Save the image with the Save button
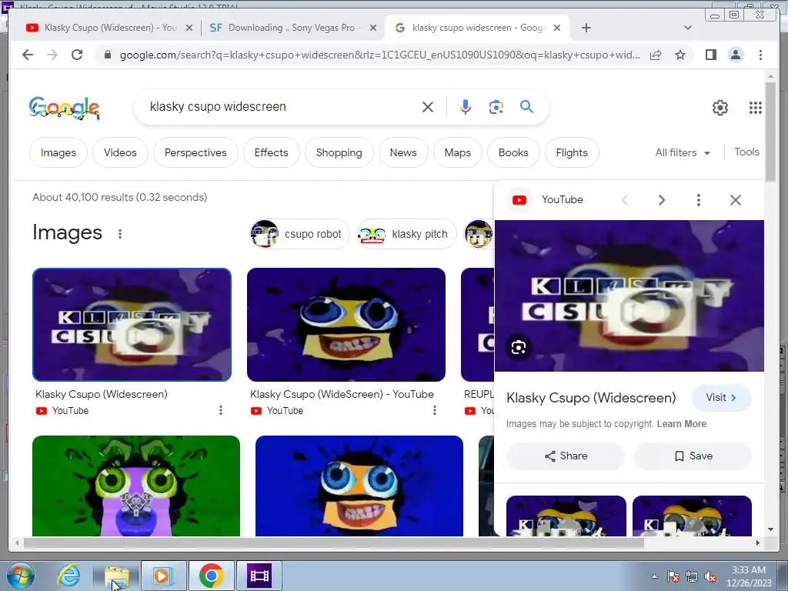This screenshot has height=591, width=788. [x=693, y=456]
